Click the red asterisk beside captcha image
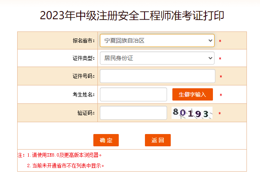 tap(219, 114)
